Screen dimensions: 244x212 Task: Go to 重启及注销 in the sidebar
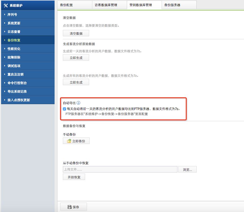(x=16, y=74)
